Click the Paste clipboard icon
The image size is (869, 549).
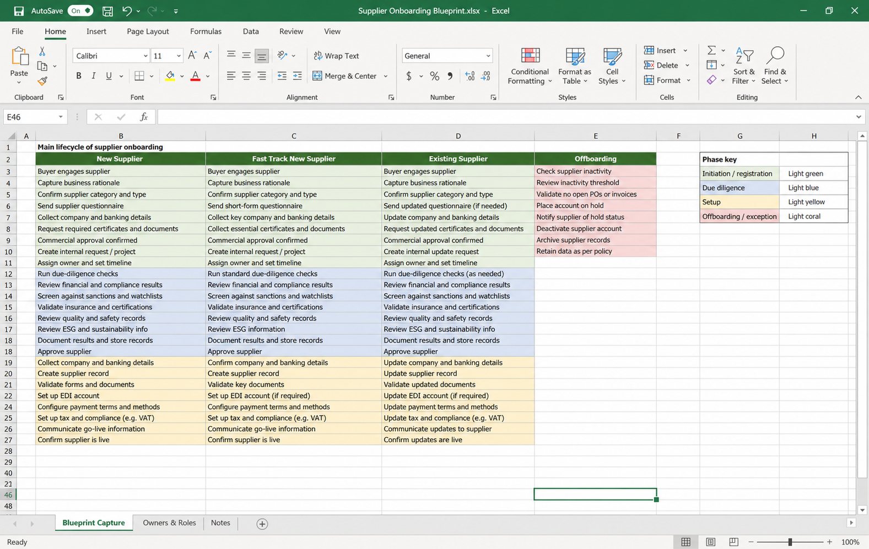coord(19,56)
